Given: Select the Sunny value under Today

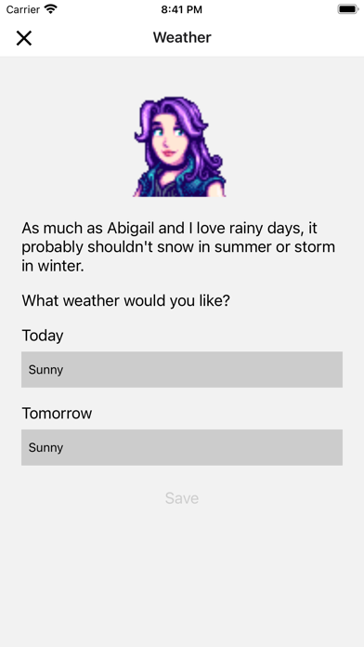Looking at the screenshot, I should [45, 370].
